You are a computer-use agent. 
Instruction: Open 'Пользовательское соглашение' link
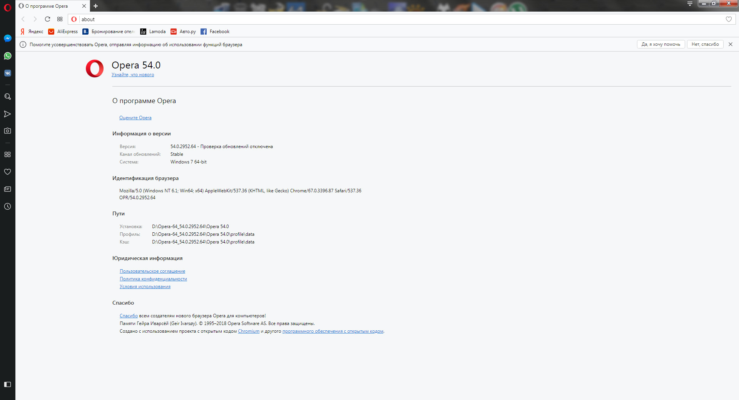coord(152,271)
